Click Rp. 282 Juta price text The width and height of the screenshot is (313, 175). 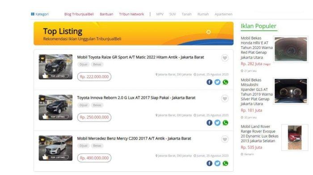click(251, 64)
